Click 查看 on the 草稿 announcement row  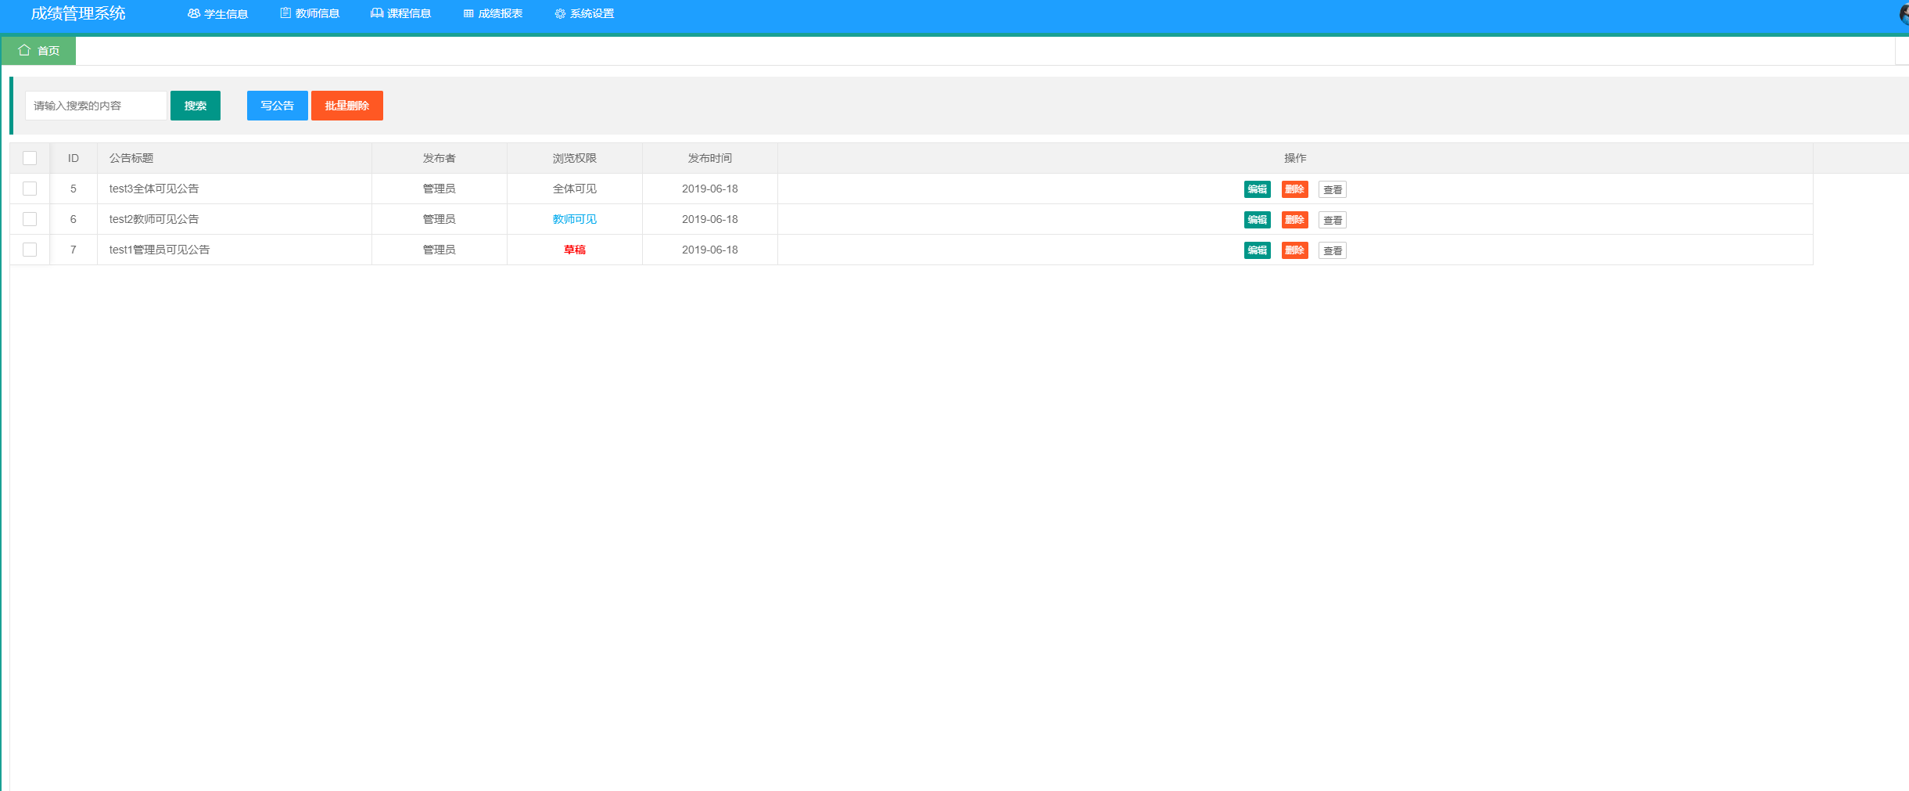pos(1333,250)
